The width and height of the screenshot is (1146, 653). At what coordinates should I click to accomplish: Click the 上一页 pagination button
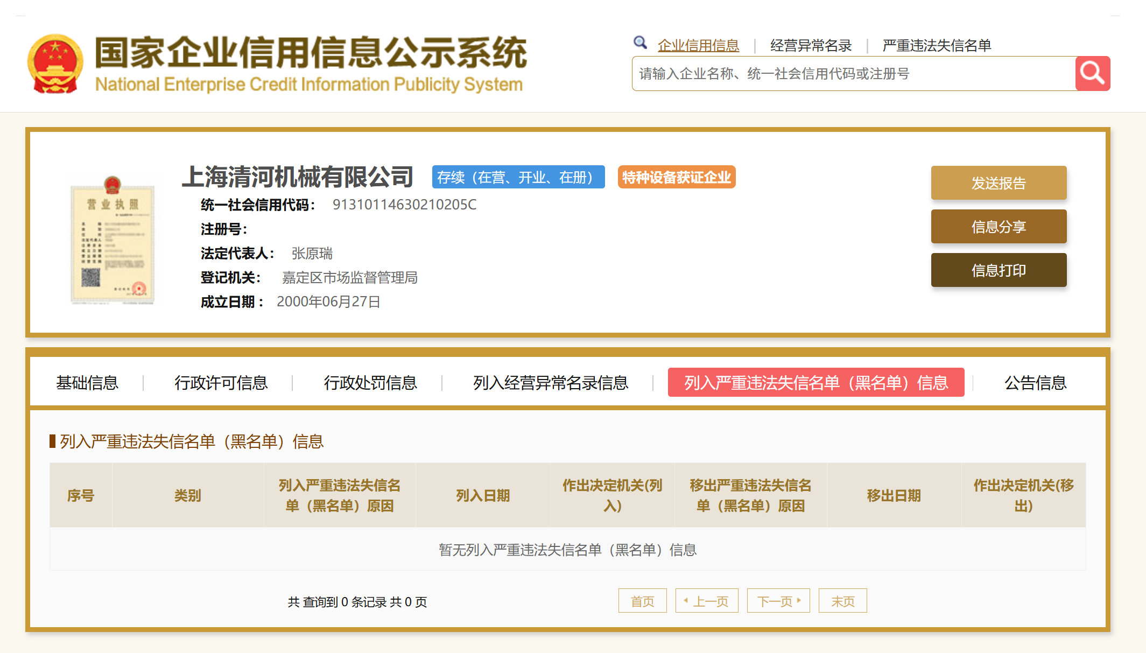pyautogui.click(x=707, y=601)
